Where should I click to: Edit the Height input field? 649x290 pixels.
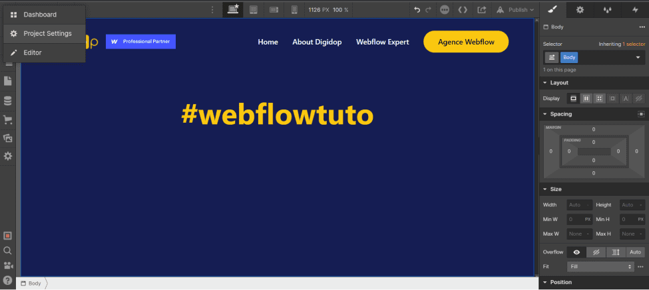coord(632,204)
